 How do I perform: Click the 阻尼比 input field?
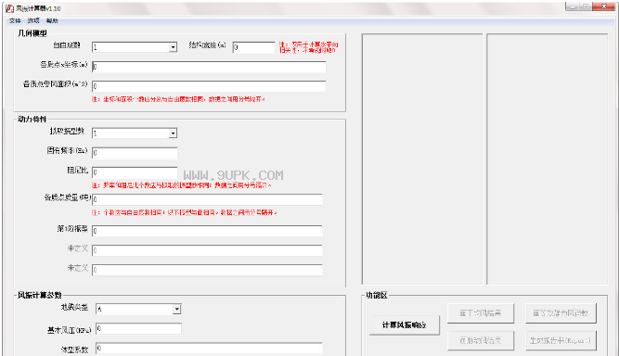click(x=135, y=172)
